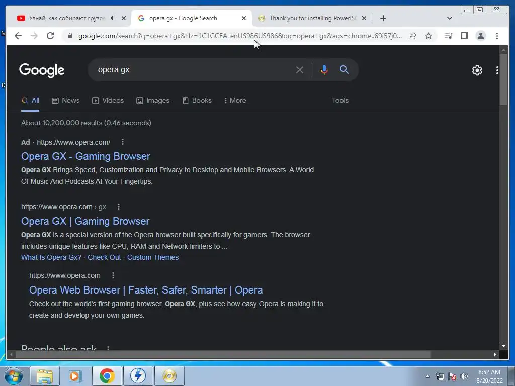This screenshot has width=515, height=386.
Task: Start voice search with the microphone
Action: [324, 70]
